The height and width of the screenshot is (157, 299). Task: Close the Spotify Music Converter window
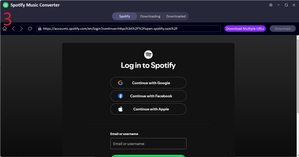pyautogui.click(x=294, y=5)
